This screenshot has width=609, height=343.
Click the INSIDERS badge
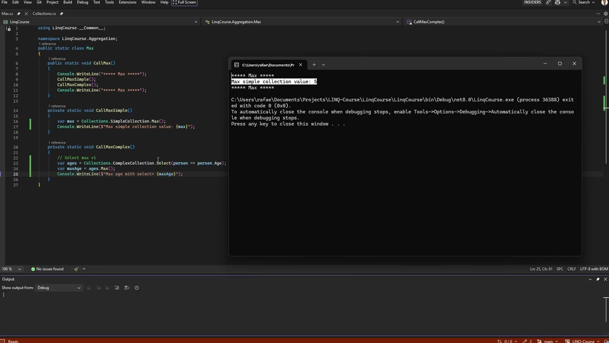pos(532,2)
